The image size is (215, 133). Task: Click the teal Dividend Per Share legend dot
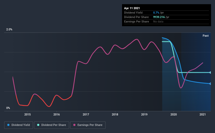coord(38,125)
